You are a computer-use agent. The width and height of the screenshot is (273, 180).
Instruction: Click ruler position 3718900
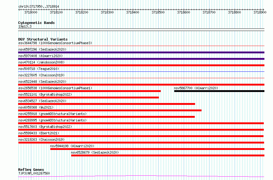pyautogui.click(x=260, y=12)
